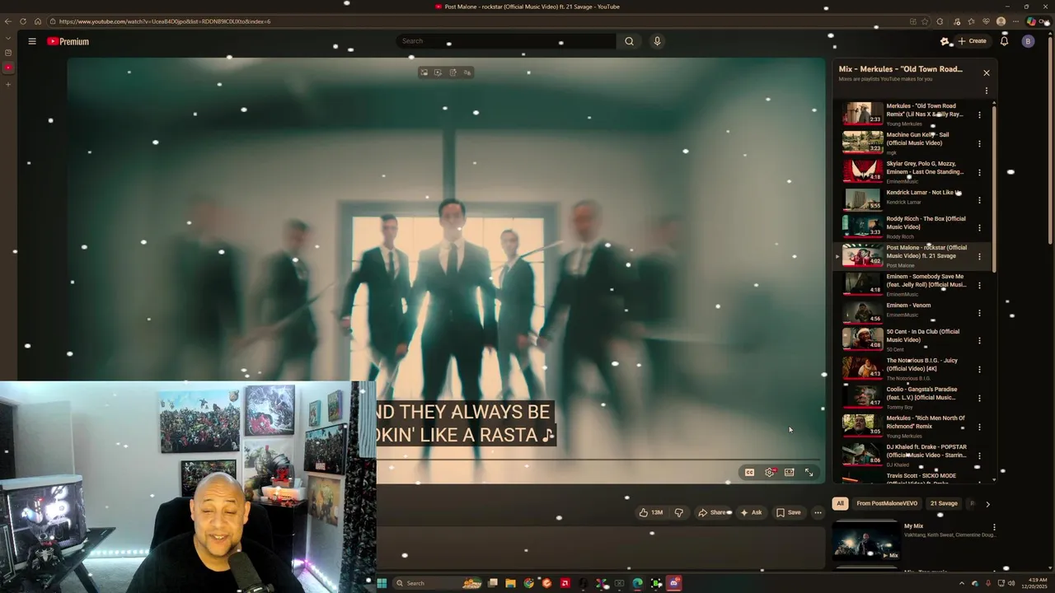The image size is (1055, 593).
Task: Open options for Kendrick Lamar Not Like Us
Action: click(x=979, y=200)
